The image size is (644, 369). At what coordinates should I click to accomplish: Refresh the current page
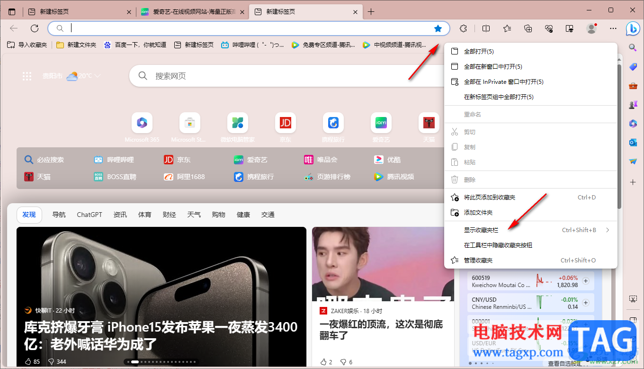coord(35,28)
